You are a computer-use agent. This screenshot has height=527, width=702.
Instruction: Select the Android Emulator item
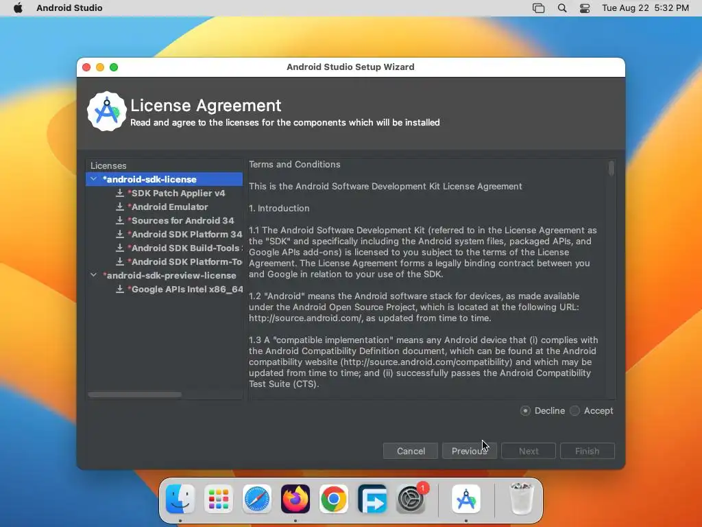click(x=165, y=207)
